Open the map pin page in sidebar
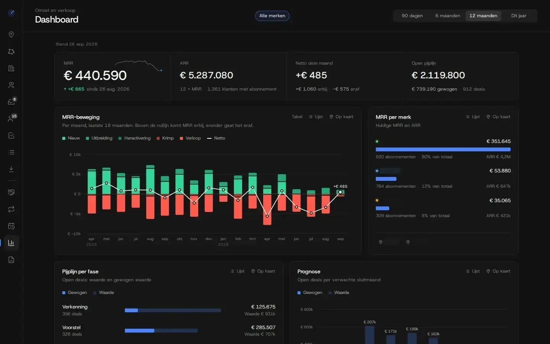The height and width of the screenshot is (344, 550). [x=11, y=34]
